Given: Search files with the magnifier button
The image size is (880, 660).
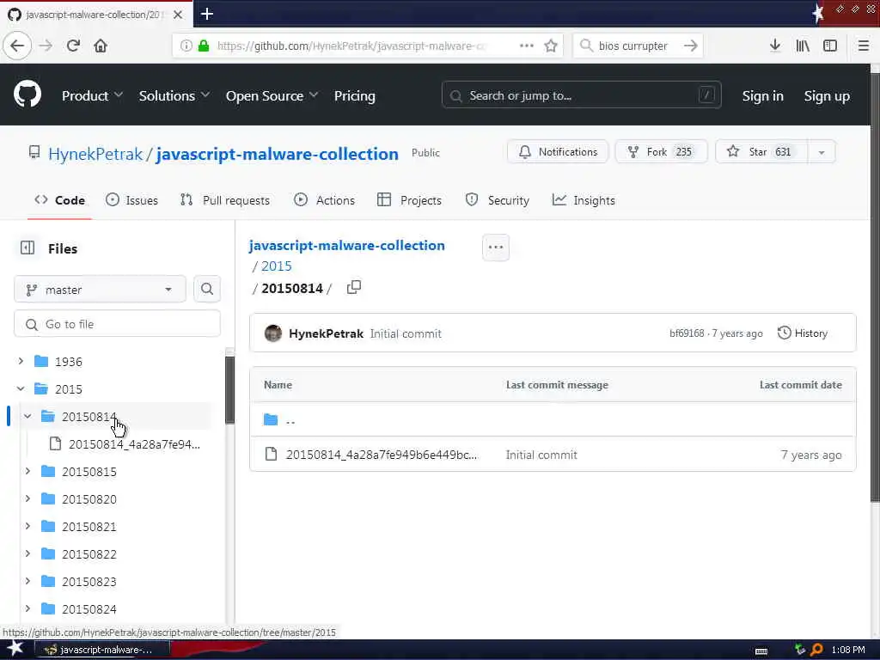Looking at the screenshot, I should pos(207,289).
